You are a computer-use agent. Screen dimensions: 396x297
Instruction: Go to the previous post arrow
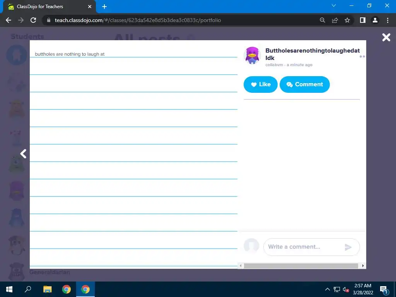[x=23, y=154]
